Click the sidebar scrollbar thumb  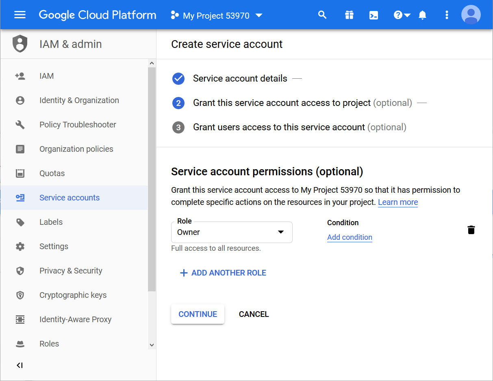(152, 179)
